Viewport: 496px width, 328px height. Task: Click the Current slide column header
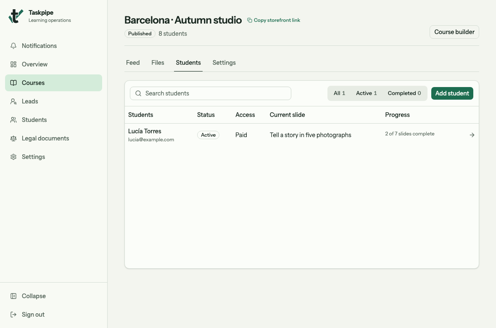(x=287, y=115)
